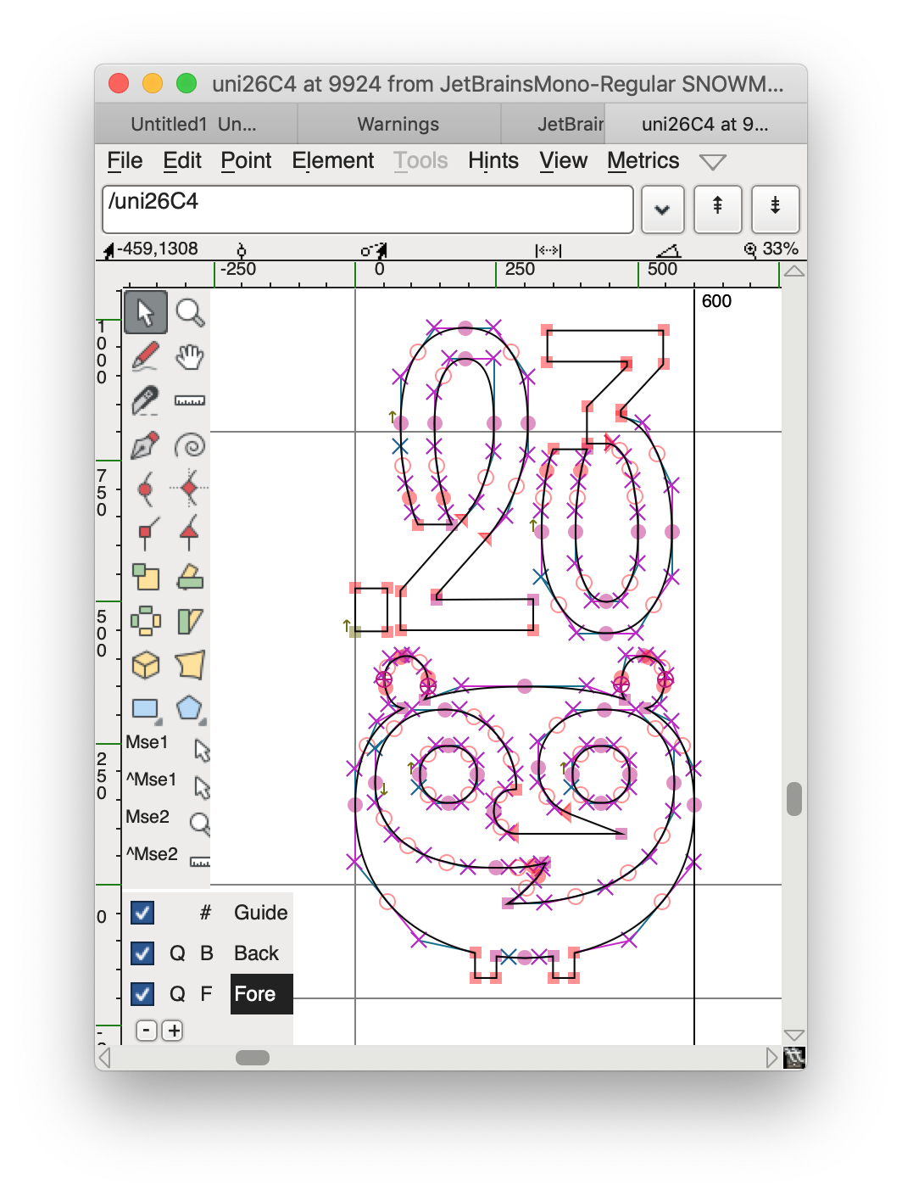
Task: Select the Guide layer label
Action: (261, 913)
